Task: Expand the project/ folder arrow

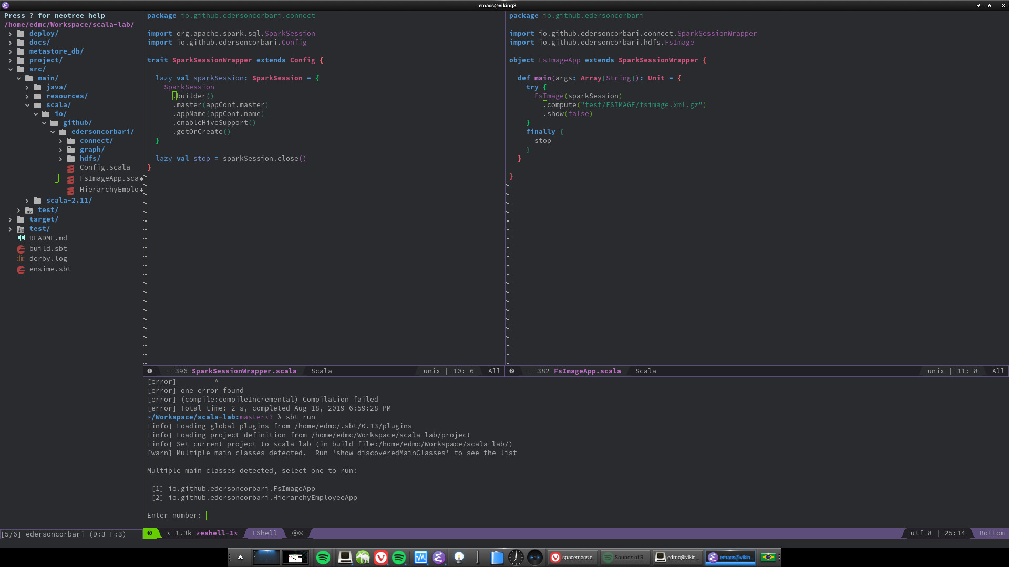Action: point(10,60)
